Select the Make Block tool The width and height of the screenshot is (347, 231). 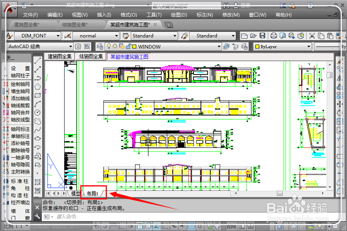(37, 165)
